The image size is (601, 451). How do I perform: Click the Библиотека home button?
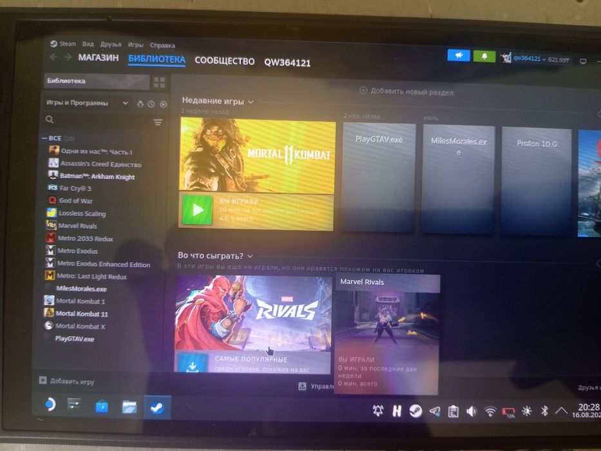coord(97,81)
